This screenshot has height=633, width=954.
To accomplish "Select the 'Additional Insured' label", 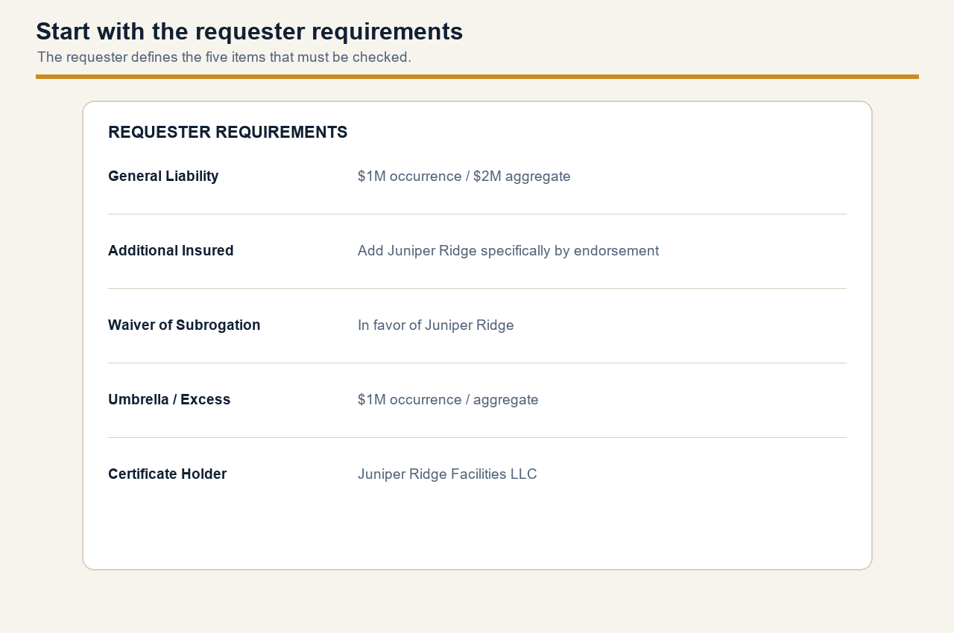I will (x=171, y=251).
